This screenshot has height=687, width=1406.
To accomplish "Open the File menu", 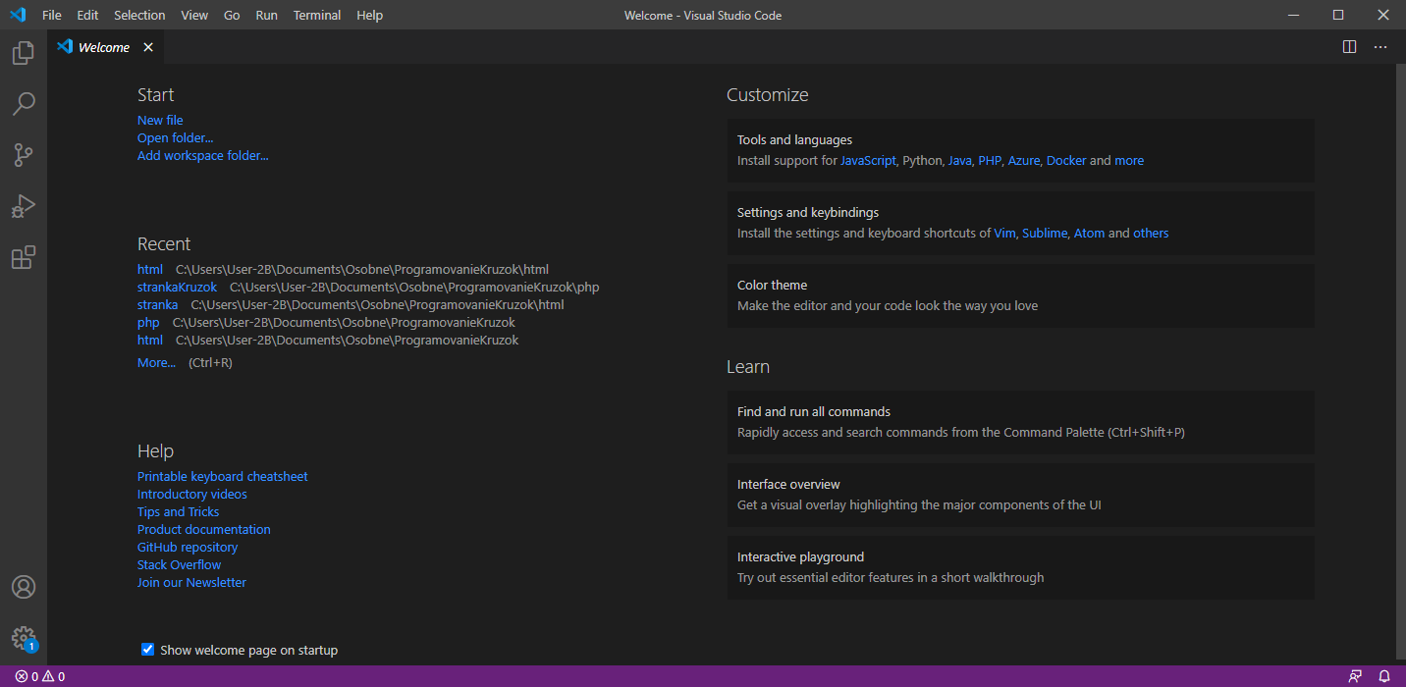I will [52, 15].
